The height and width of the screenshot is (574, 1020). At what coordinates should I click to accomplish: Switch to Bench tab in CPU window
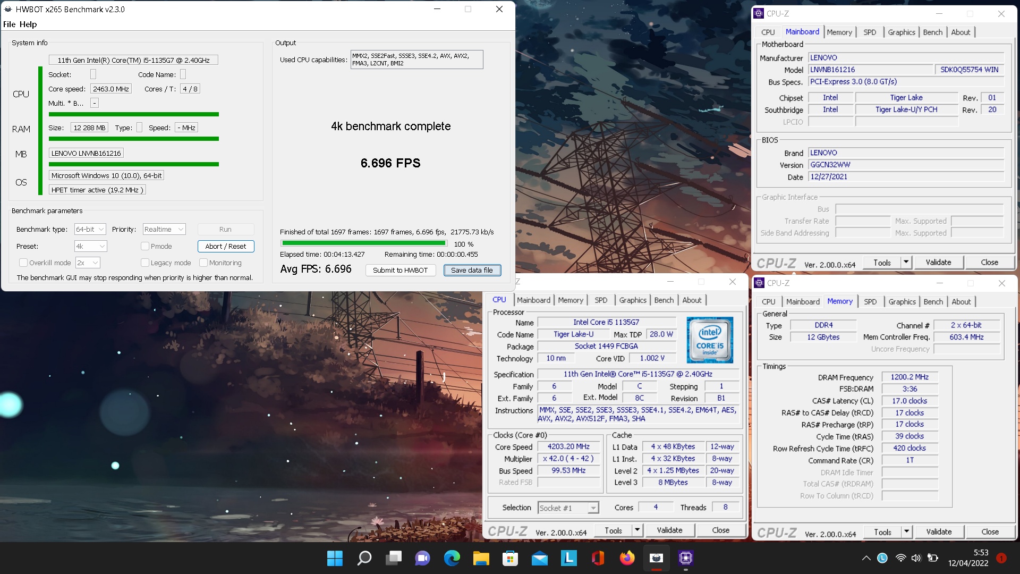point(664,300)
